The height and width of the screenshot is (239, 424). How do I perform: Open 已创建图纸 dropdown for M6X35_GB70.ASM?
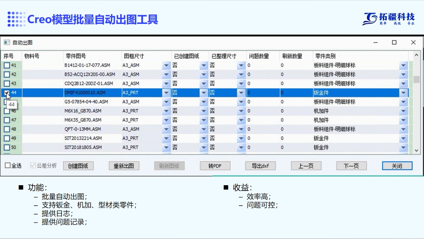204,120
